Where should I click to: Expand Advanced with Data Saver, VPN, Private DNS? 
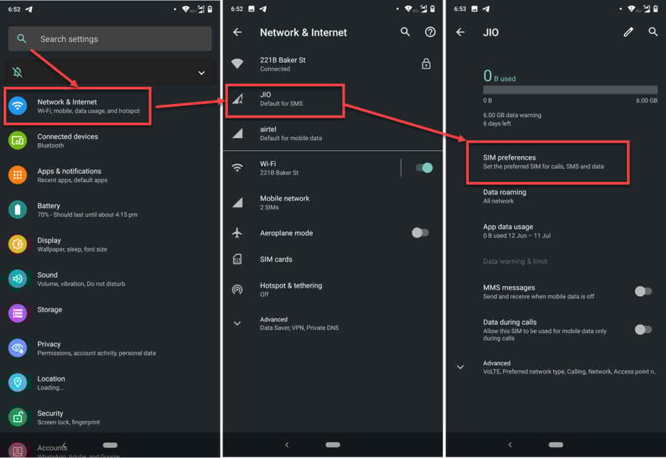(x=333, y=324)
